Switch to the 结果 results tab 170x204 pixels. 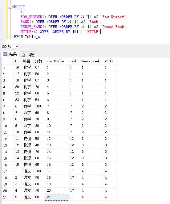click(x=10, y=54)
